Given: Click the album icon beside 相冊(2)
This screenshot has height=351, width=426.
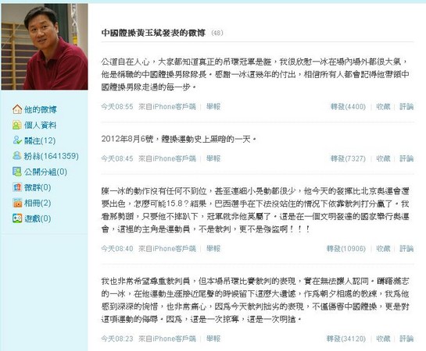Looking at the screenshot, I should (17, 203).
